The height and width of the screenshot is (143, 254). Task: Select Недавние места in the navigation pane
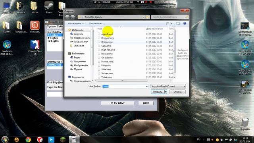pos(80,38)
